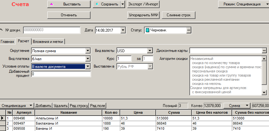Click the Ред.строку button
The height and width of the screenshot is (131, 269).
pyautogui.click(x=79, y=106)
